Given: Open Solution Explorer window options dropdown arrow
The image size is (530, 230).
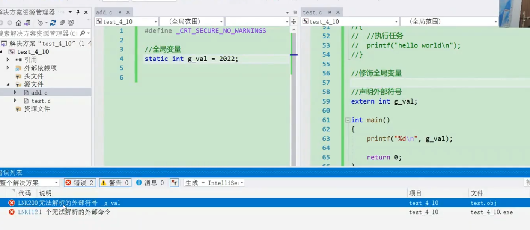Looking at the screenshot, I should 70,12.
